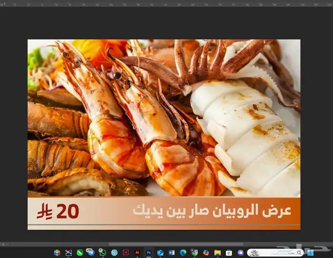Open Telegram with the 99+ badge
This screenshot has height=258, width=333.
pyautogui.click(x=91, y=252)
